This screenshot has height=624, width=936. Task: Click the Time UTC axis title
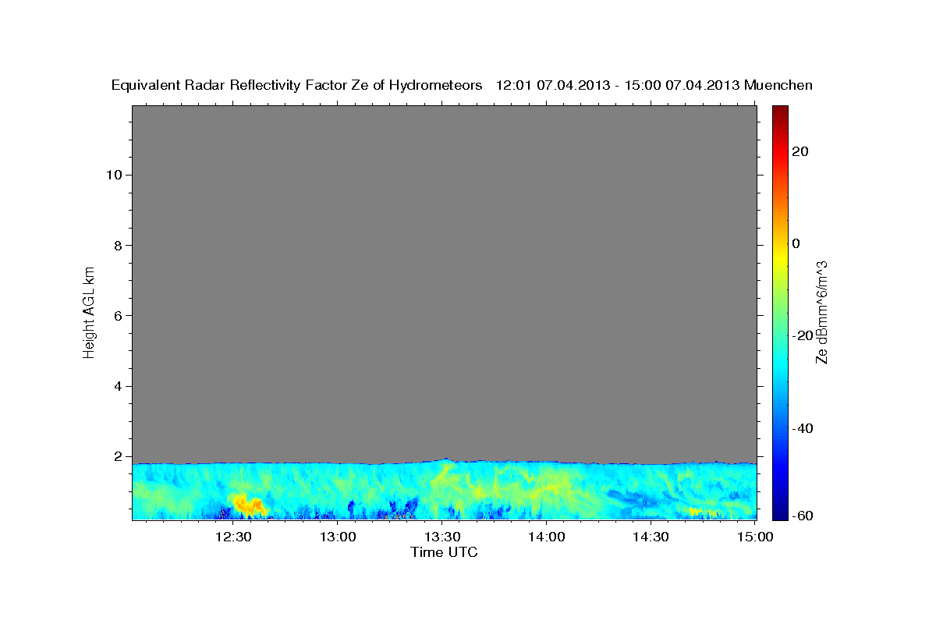tap(444, 552)
